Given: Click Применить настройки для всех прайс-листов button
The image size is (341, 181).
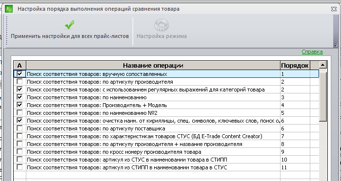Looking at the screenshot, I should (70, 31).
